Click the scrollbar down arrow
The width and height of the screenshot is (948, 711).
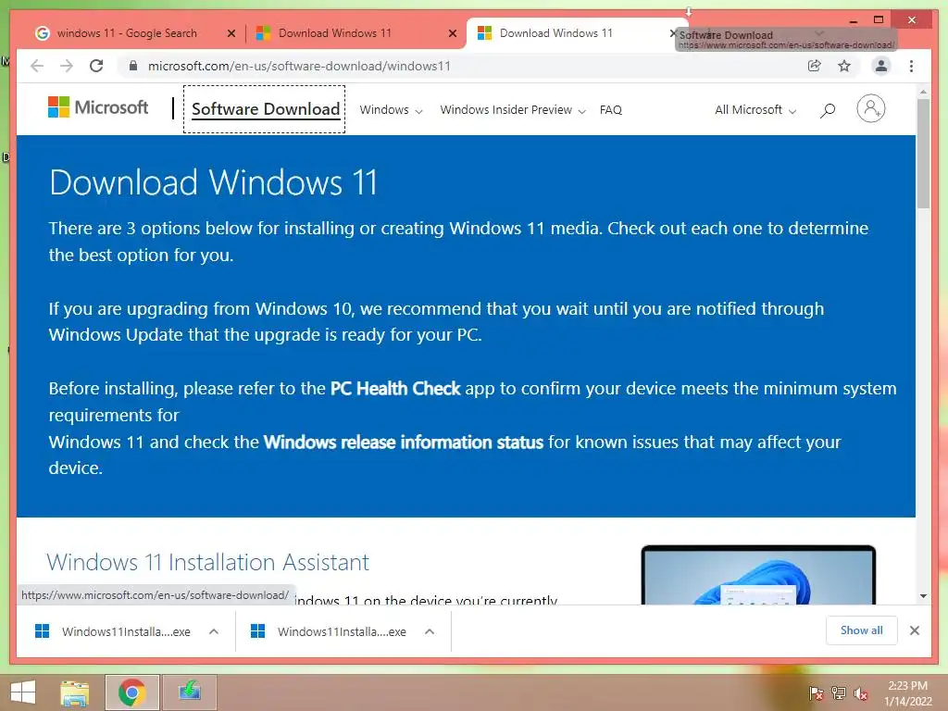(923, 596)
